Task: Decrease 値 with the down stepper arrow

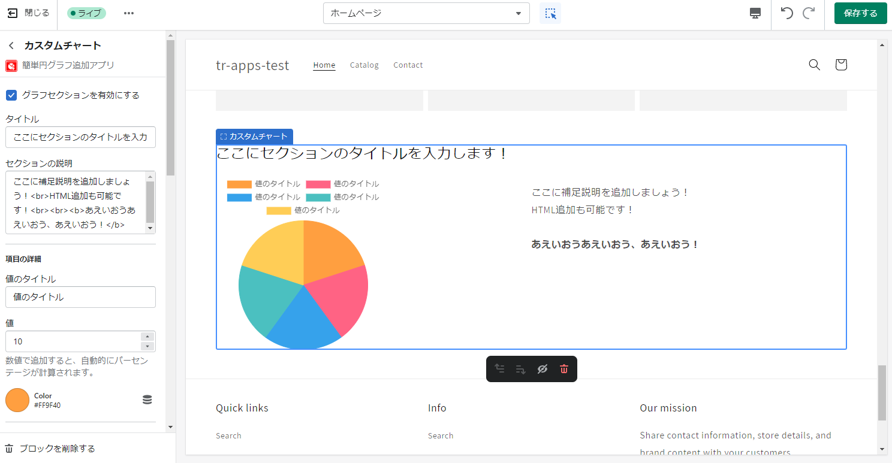Action: (147, 346)
